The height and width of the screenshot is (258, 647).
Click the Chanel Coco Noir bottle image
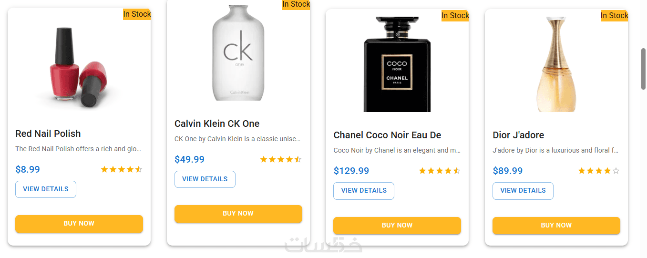pos(397,64)
